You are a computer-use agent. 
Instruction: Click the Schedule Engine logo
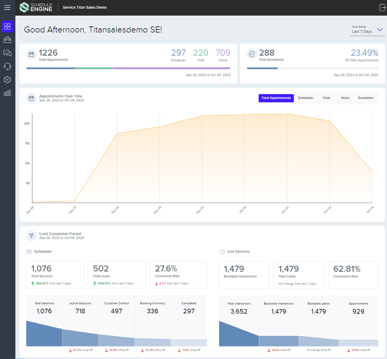pos(36,7)
